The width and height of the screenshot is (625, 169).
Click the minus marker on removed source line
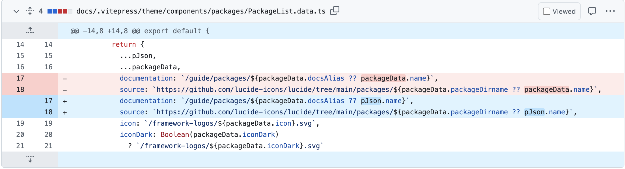pyautogui.click(x=65, y=90)
